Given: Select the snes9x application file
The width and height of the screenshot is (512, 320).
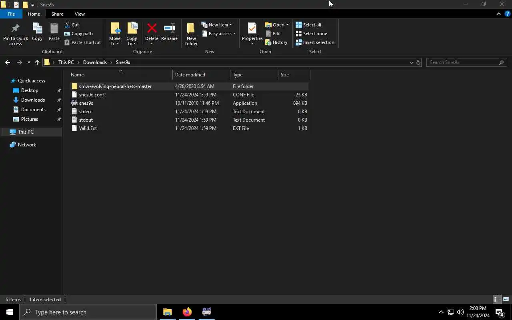Looking at the screenshot, I should pos(188,103).
